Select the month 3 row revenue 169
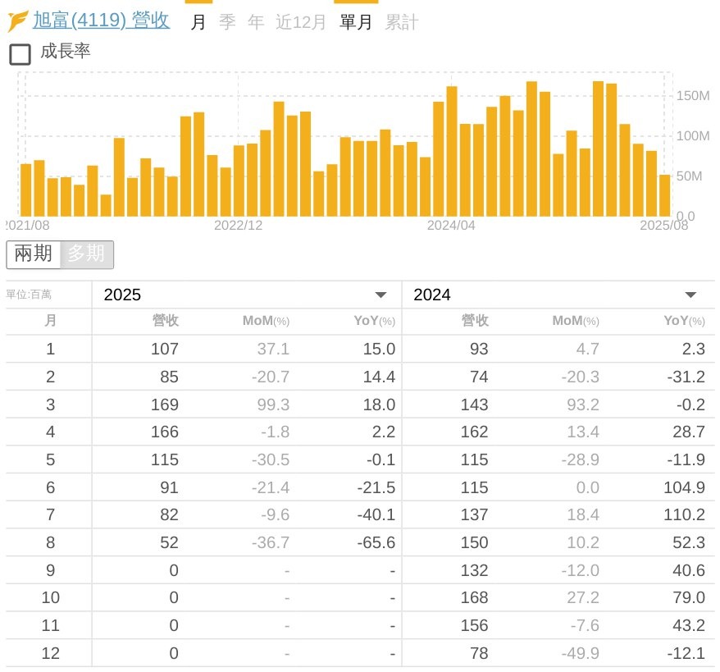 coord(165,405)
